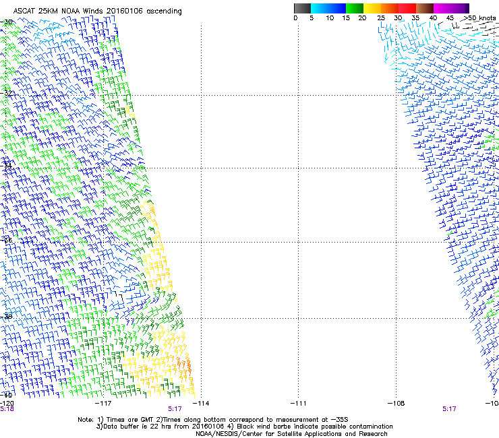Viewport: 499px width, 438px height.
Task: Click the '5:17' time stamp right of -108
Action: point(449,409)
